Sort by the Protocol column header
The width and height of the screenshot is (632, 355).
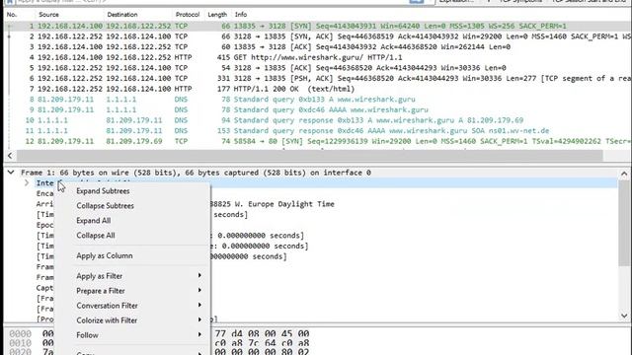(188, 15)
